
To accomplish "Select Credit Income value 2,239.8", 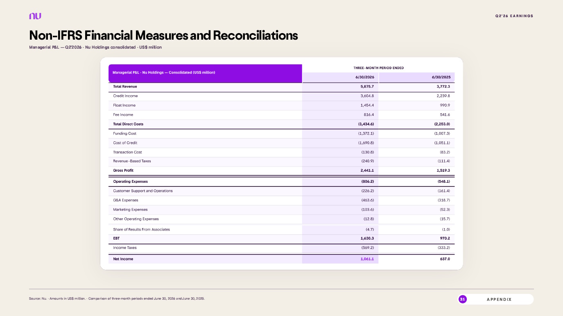I will (443, 96).
